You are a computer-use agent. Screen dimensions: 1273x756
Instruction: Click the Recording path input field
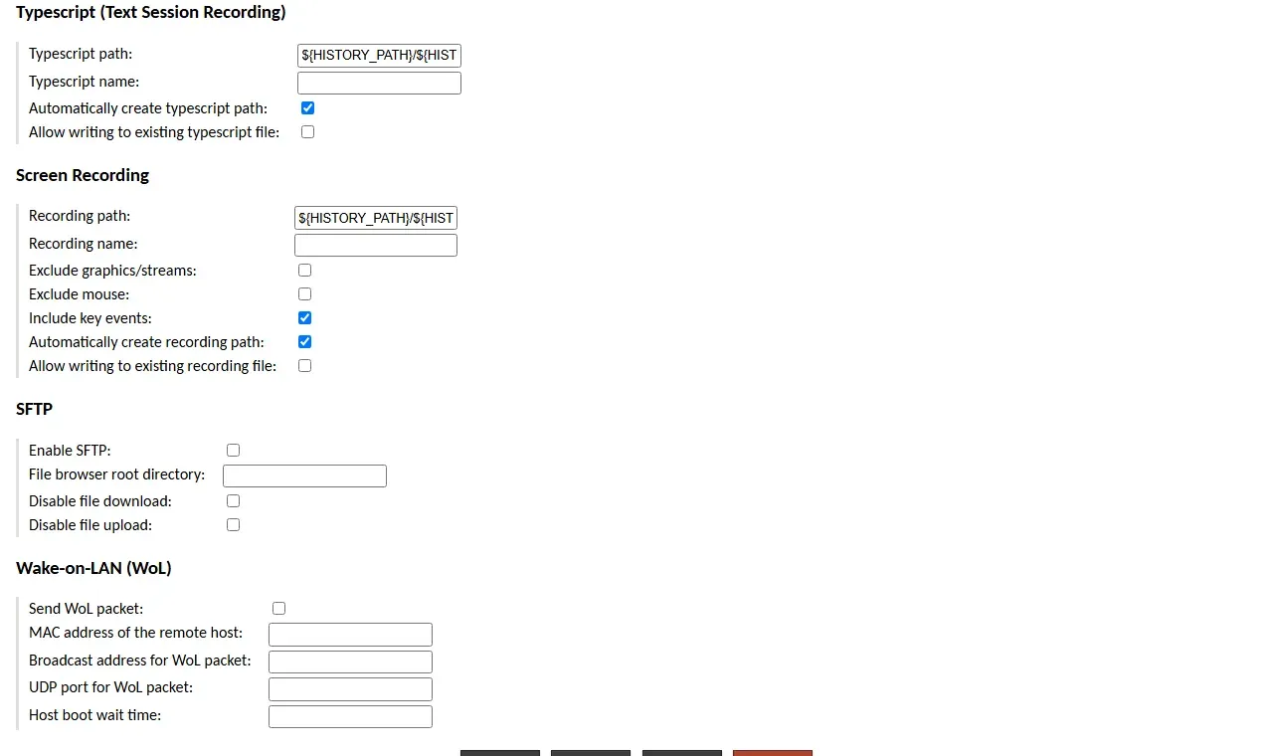click(376, 218)
